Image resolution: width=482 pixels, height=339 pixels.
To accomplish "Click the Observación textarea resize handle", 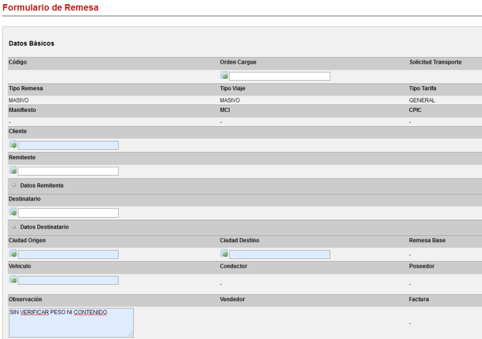I will tap(130, 334).
